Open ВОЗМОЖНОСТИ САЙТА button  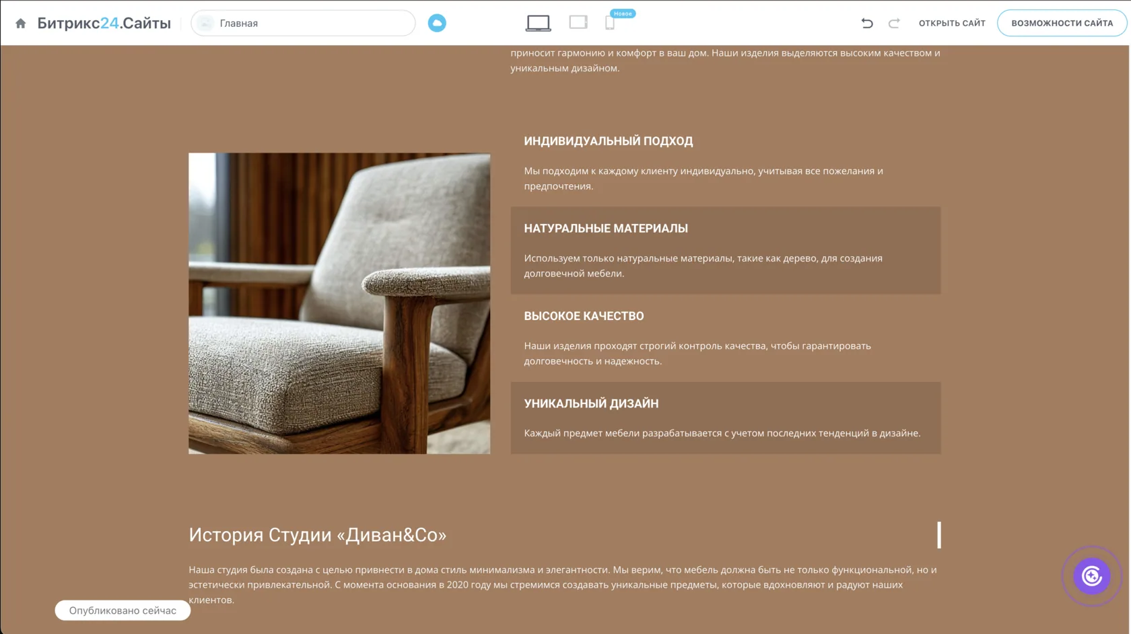[x=1062, y=23]
